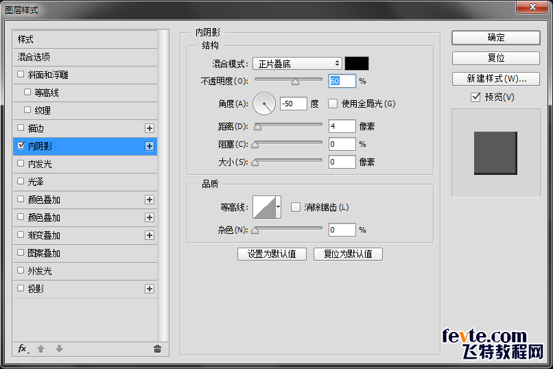This screenshot has height=369, width=553.
Task: Click the black shadow color swatch
Action: 357,63
